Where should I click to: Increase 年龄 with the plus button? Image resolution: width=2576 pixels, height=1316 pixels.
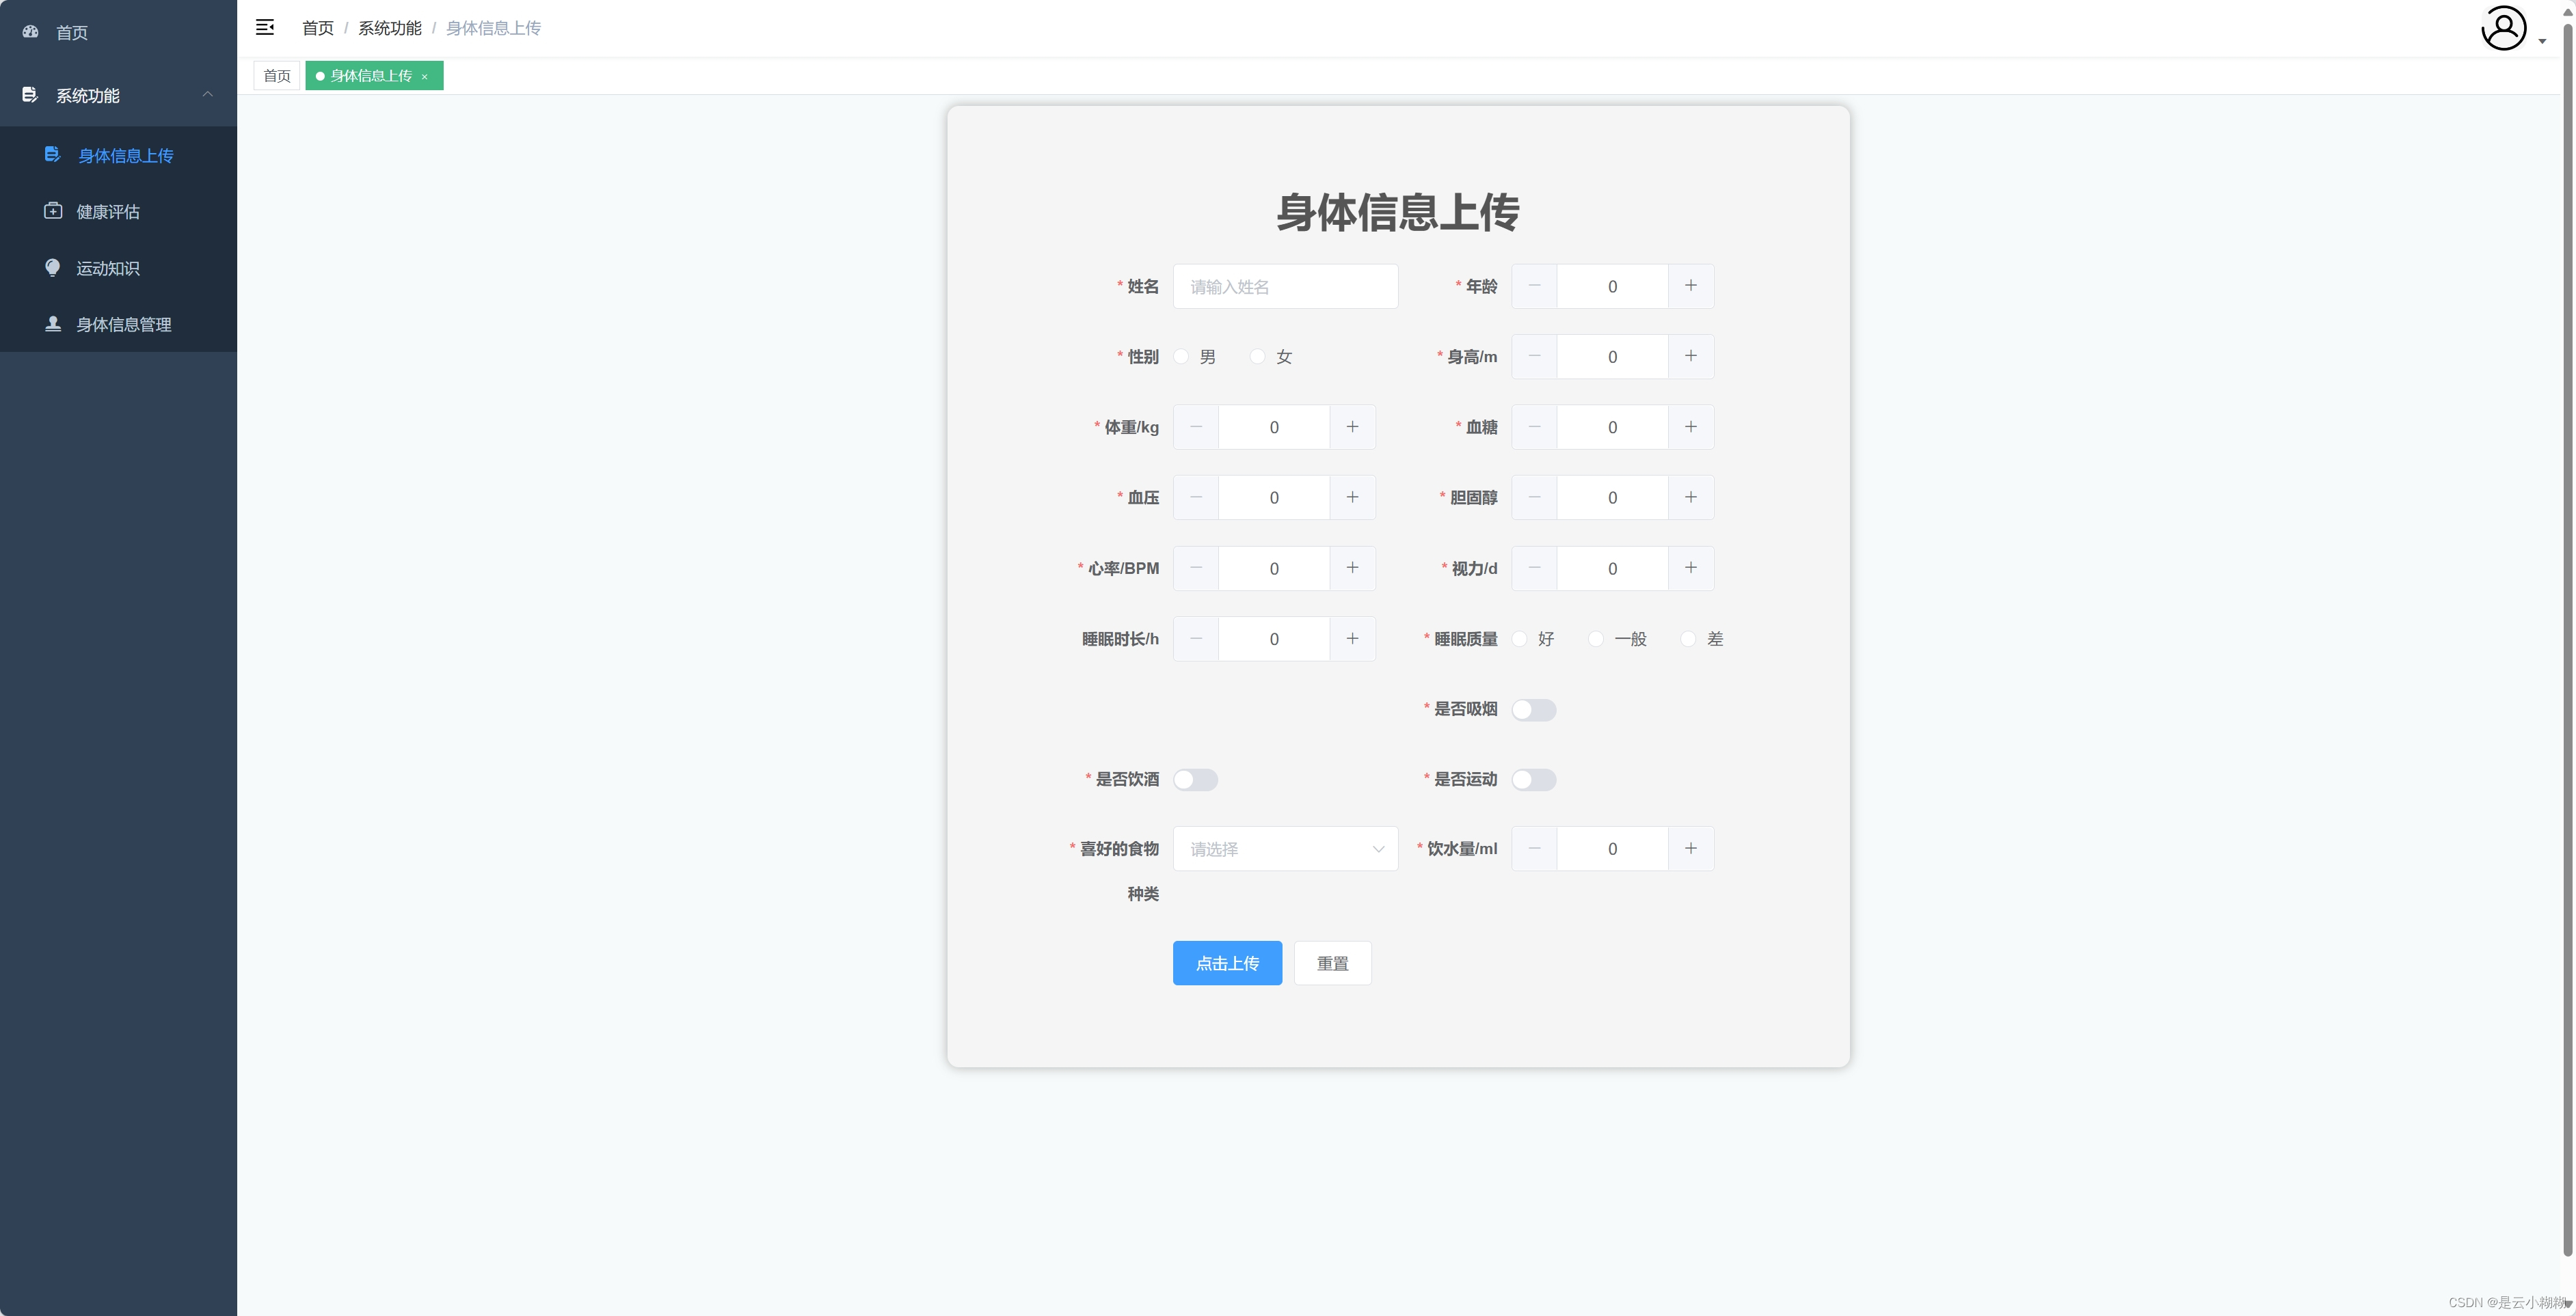pyautogui.click(x=1690, y=286)
